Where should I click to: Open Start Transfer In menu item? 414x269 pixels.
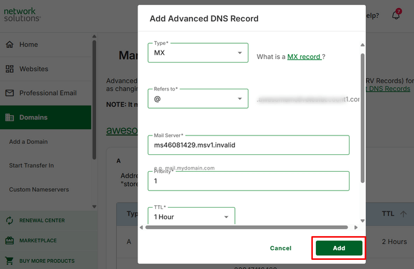coord(31,165)
